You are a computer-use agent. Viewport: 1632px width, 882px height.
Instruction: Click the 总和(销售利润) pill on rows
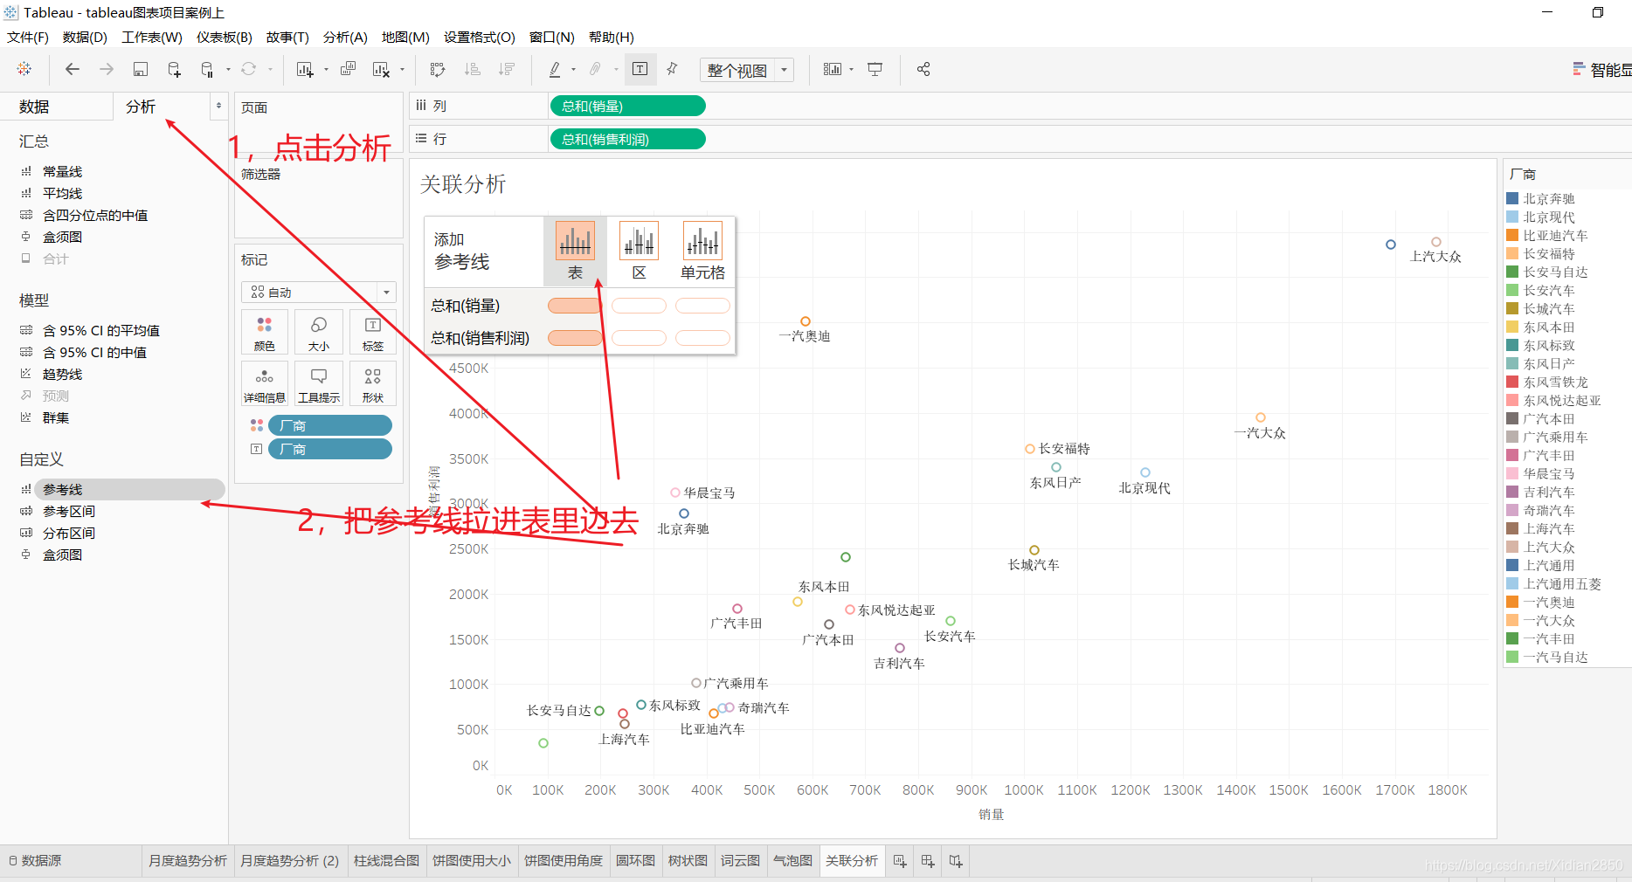tap(627, 139)
